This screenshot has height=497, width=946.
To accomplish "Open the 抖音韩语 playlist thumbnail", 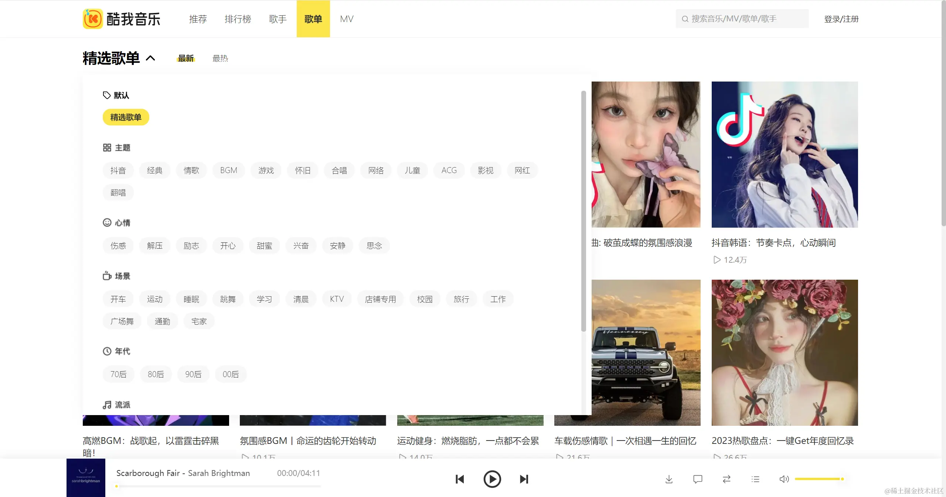I will click(785, 154).
